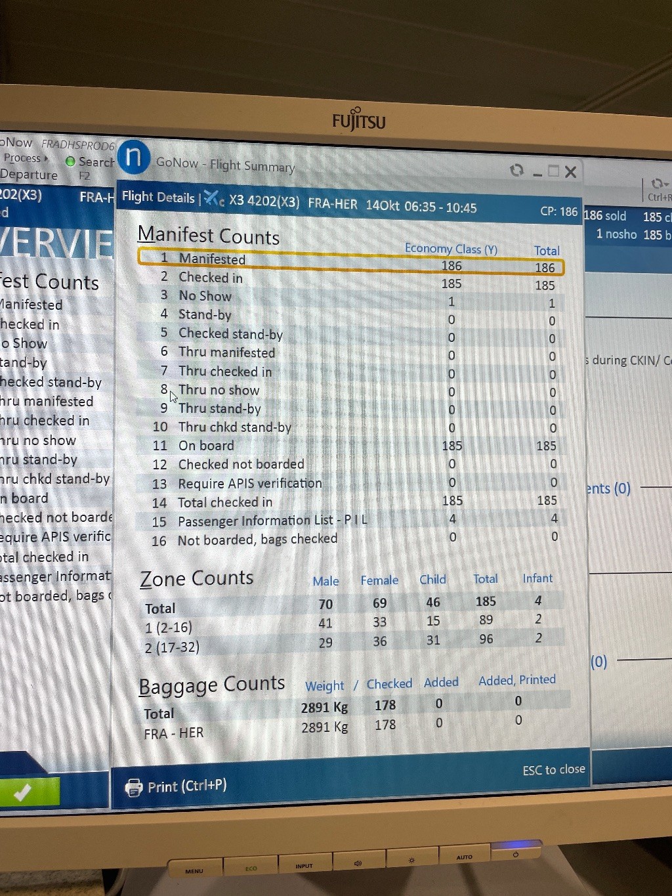Close the Flight Summary window

click(570, 172)
